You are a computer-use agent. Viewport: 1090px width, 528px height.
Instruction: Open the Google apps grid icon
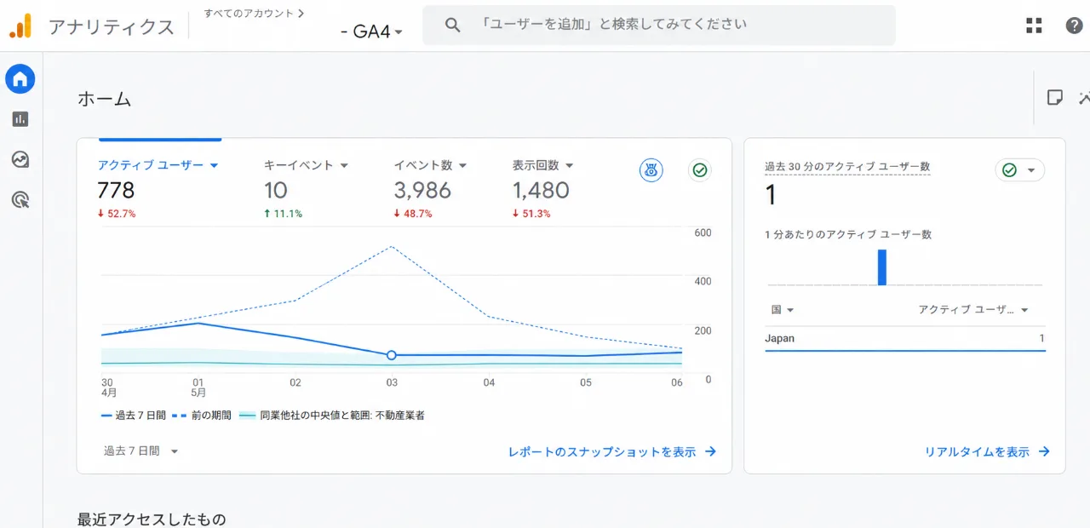(x=1034, y=26)
